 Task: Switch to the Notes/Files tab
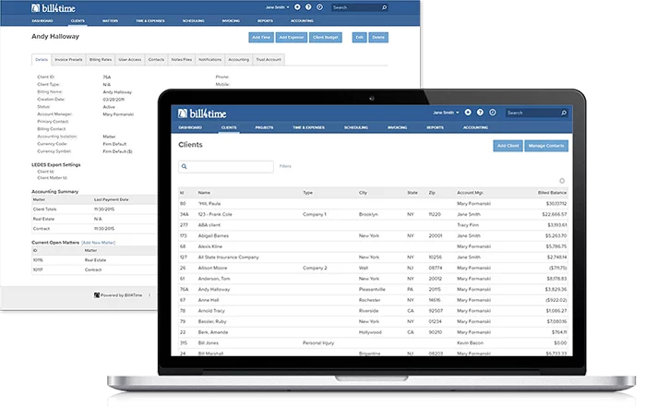click(x=181, y=60)
